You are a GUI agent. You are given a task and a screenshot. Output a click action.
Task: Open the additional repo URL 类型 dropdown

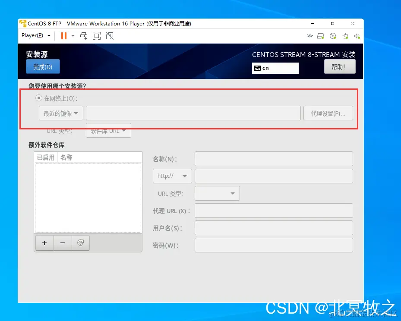tap(217, 193)
